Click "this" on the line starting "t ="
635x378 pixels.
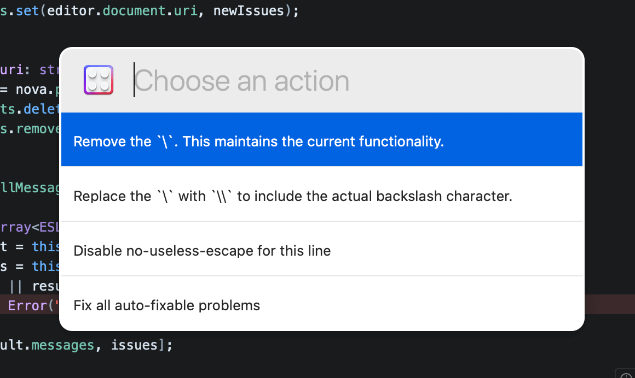click(45, 246)
